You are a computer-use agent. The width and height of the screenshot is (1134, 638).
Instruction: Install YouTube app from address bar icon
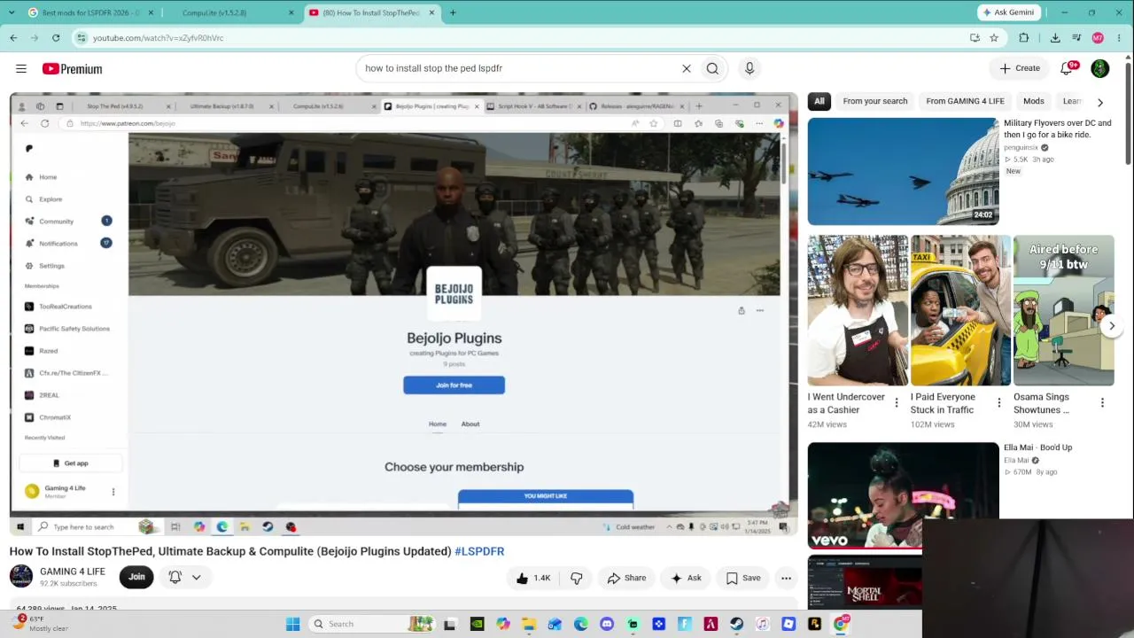tap(975, 37)
